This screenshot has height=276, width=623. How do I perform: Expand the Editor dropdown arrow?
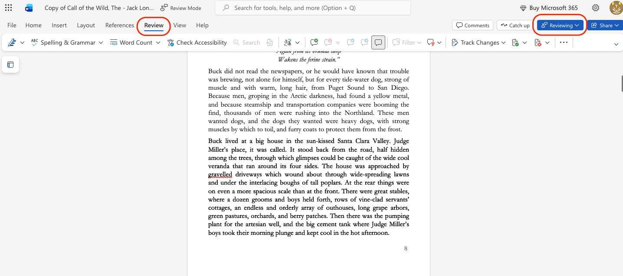pos(23,42)
